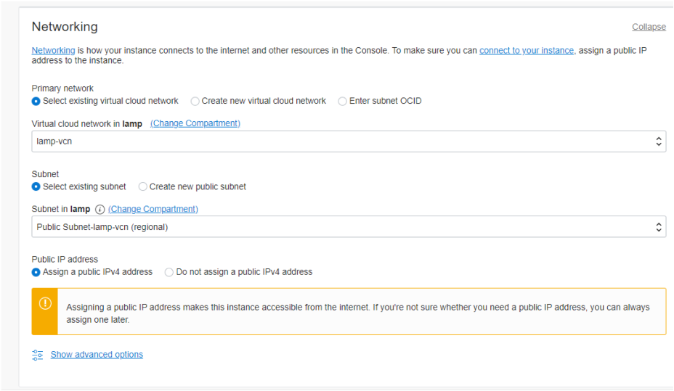This screenshot has width=674, height=391.
Task: Click the Networking section heading
Action: pos(65,27)
